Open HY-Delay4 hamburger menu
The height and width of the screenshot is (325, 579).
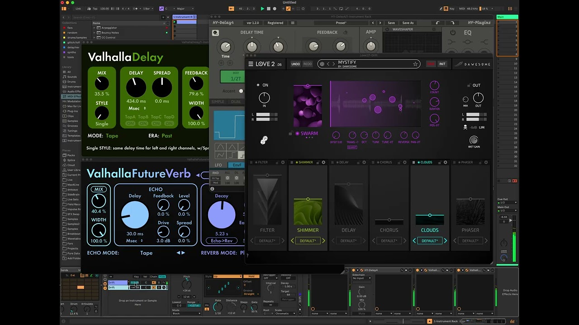(x=293, y=23)
